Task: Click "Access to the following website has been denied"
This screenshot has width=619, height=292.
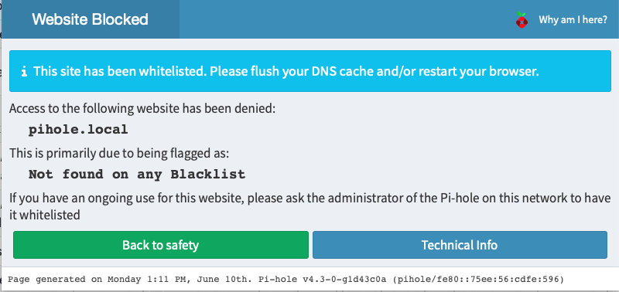Action: coord(142,108)
